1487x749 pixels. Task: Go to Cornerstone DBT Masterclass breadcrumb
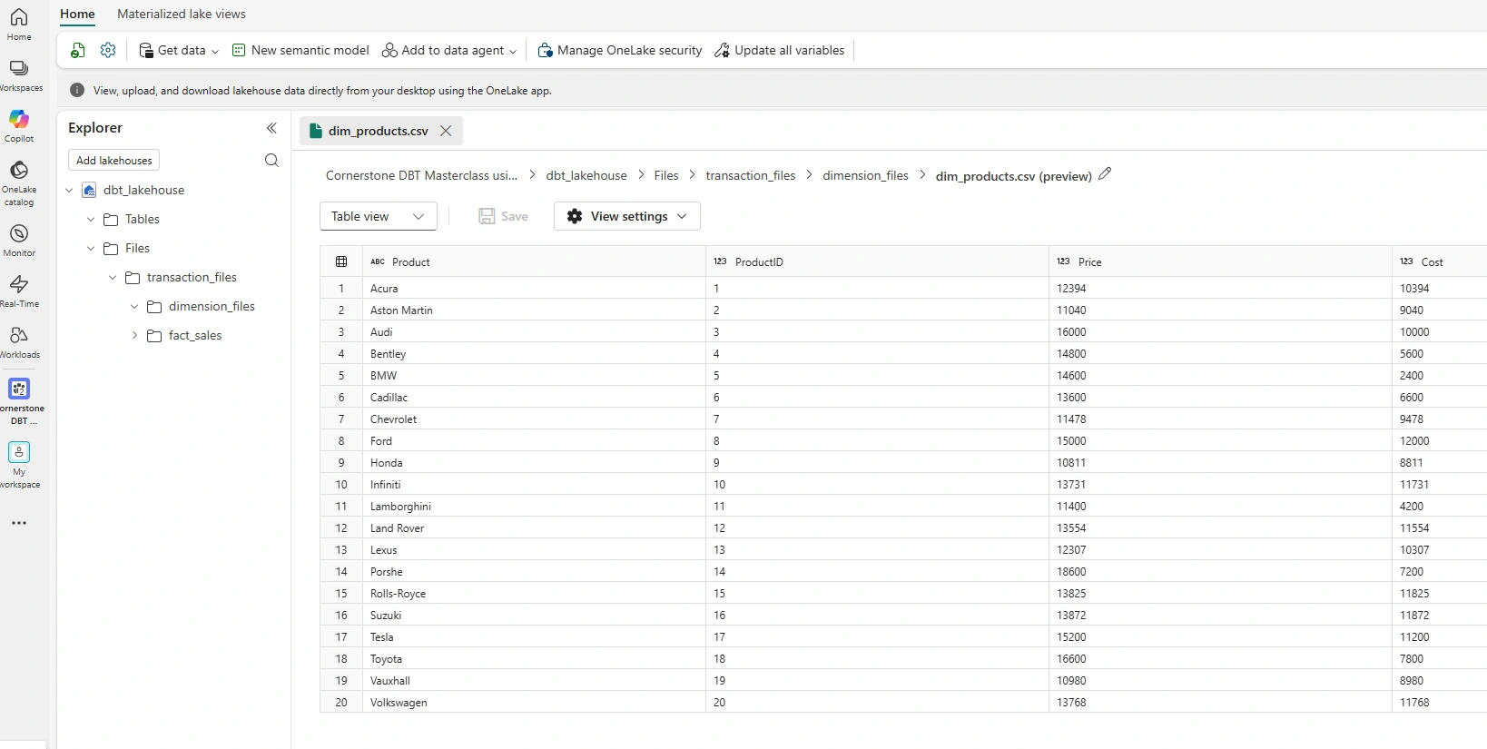point(421,175)
